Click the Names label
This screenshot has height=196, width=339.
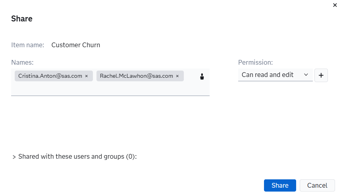(x=22, y=62)
